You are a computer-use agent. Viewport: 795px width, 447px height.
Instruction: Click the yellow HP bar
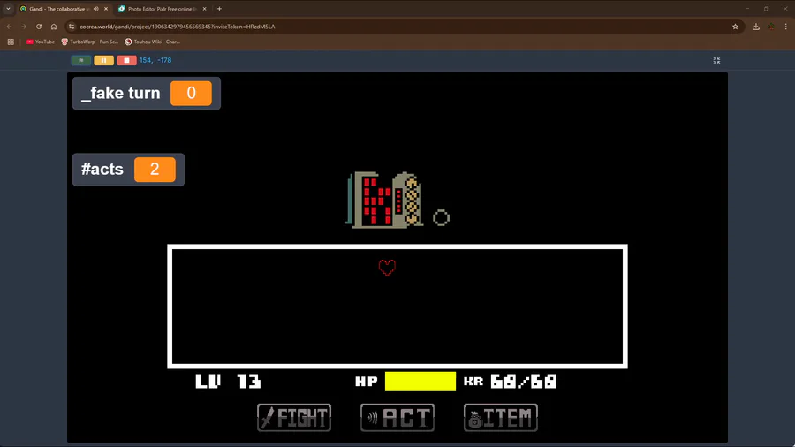420,381
